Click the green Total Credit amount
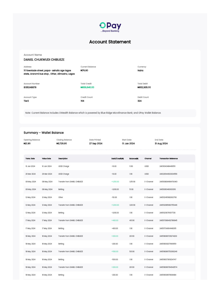220x293 pixels. pyautogui.click(x=87, y=87)
